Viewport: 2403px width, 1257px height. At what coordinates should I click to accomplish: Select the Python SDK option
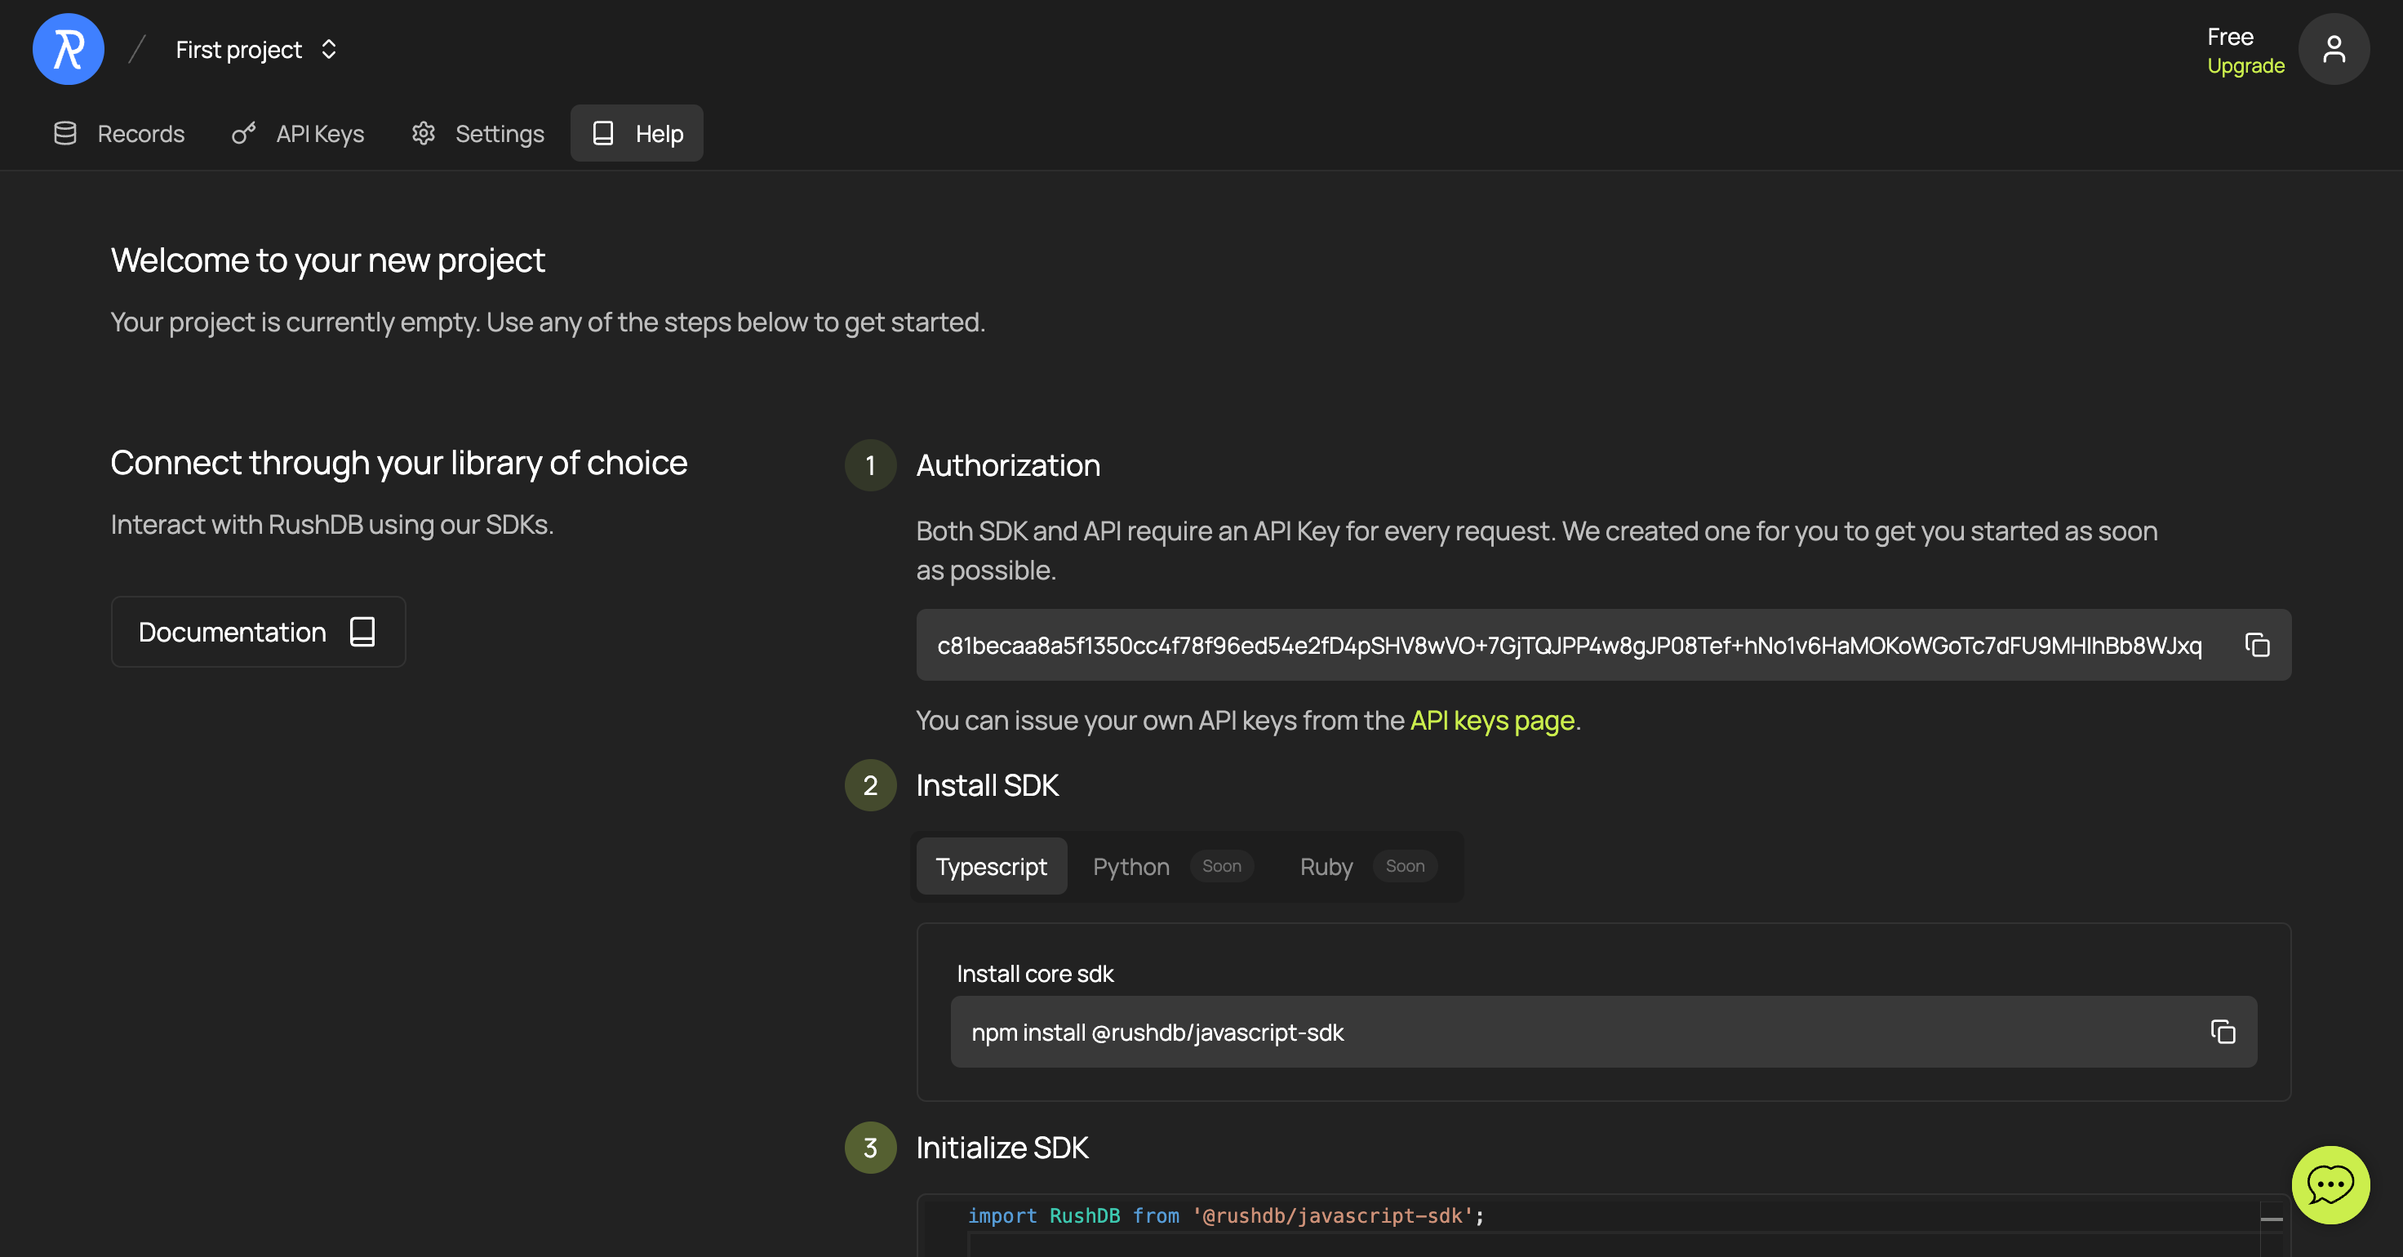tap(1131, 864)
